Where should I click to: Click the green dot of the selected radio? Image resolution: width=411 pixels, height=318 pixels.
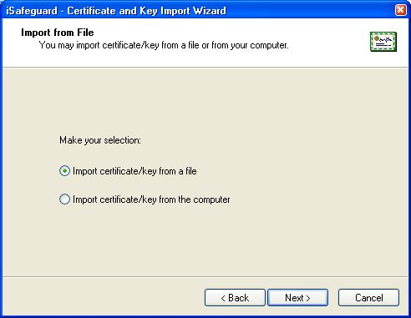[x=64, y=171]
